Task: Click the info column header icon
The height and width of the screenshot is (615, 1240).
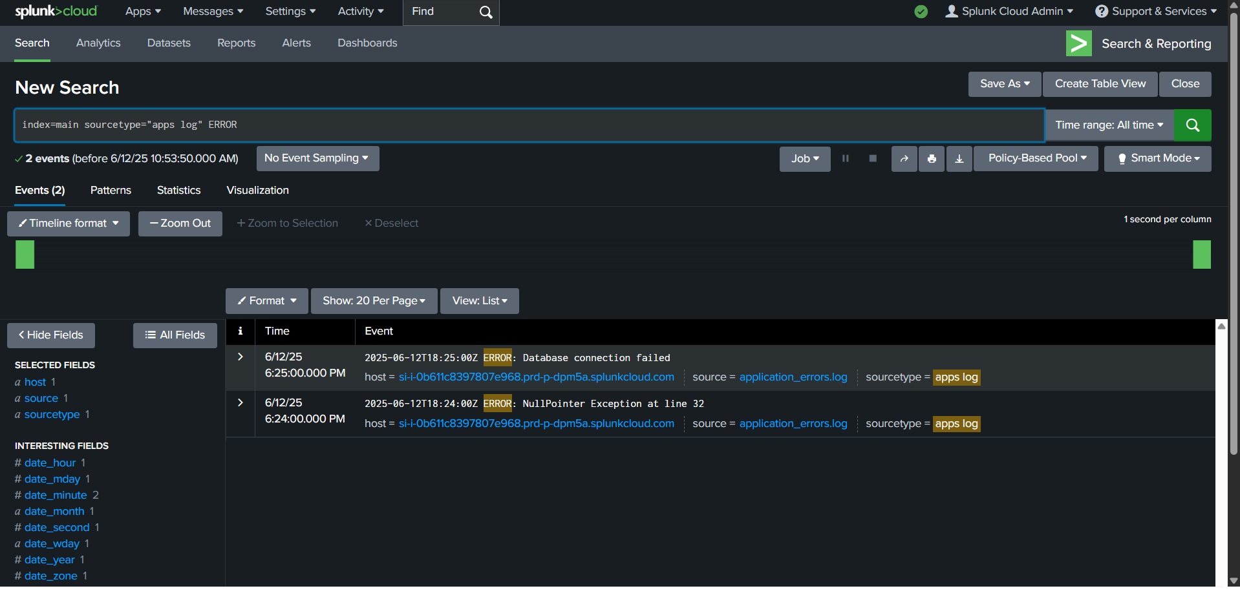Action: click(x=241, y=331)
